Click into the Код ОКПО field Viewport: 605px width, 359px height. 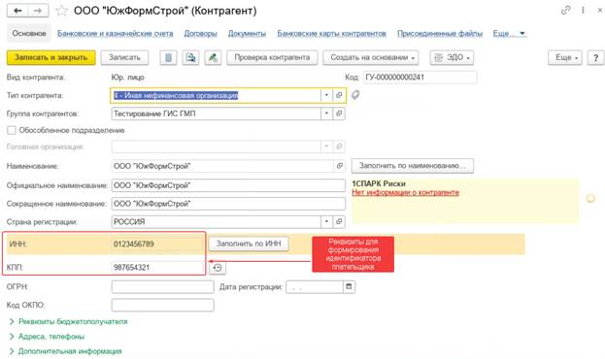click(x=163, y=305)
